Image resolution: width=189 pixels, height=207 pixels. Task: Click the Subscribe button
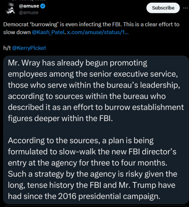click(163, 8)
